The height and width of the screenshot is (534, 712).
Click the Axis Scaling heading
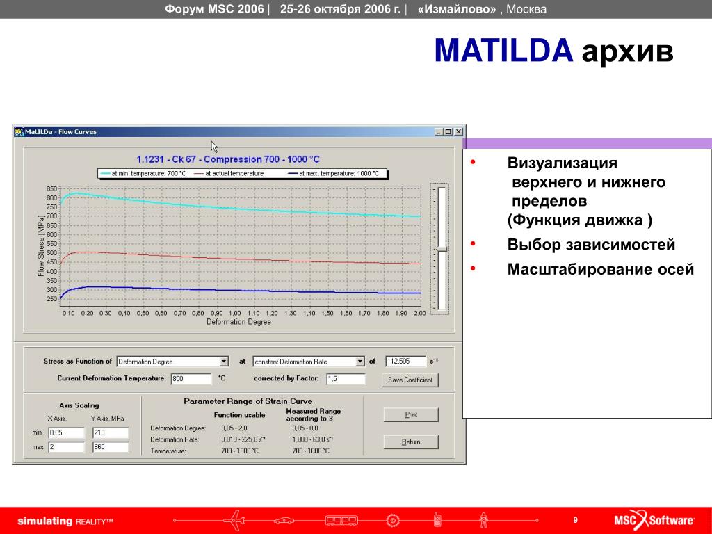tap(79, 405)
